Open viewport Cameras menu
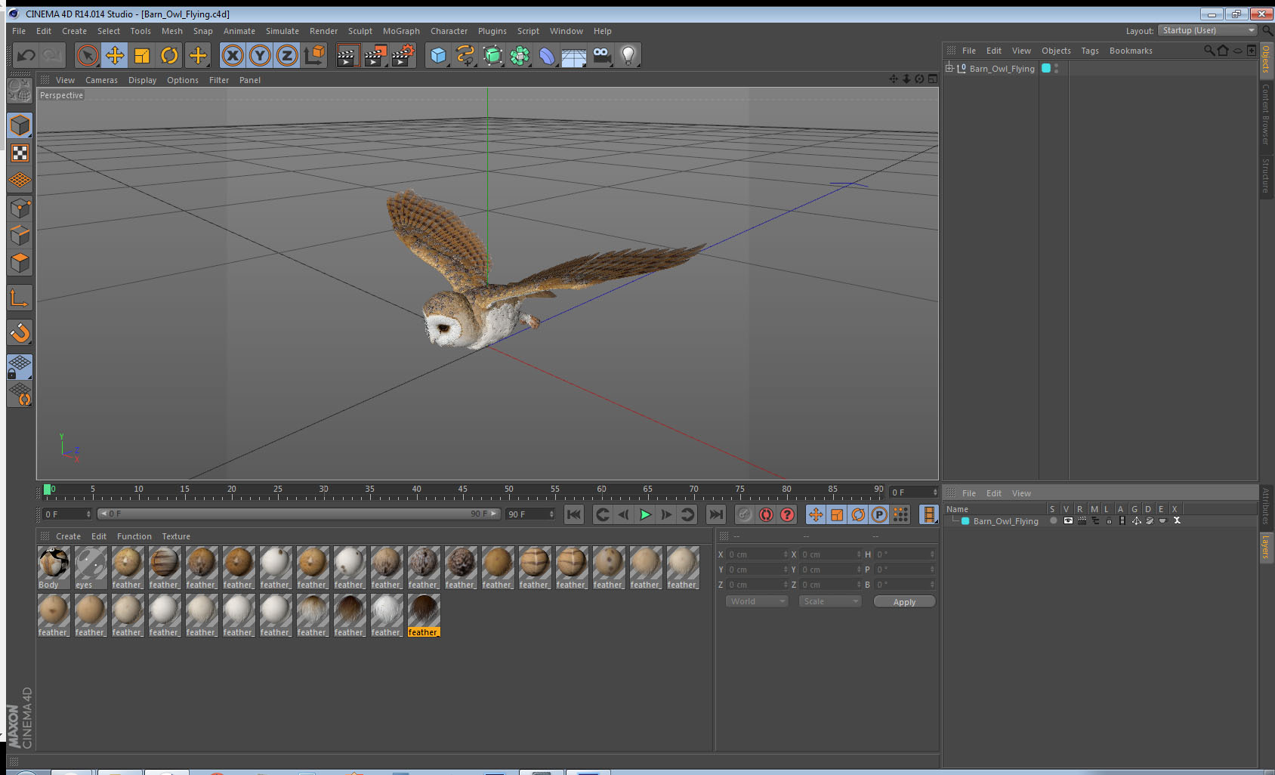The height and width of the screenshot is (775, 1275). pyautogui.click(x=101, y=80)
